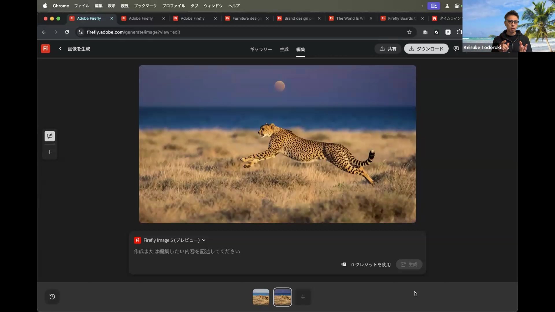Bookmark page with the star icon
Viewport: 555px width, 312px height.
coord(409,32)
